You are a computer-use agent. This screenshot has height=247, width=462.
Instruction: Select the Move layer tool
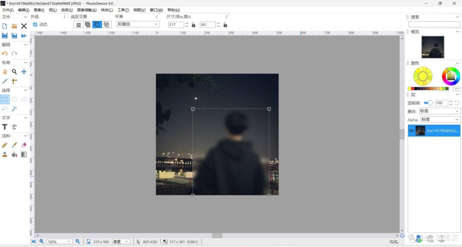pyautogui.click(x=24, y=72)
